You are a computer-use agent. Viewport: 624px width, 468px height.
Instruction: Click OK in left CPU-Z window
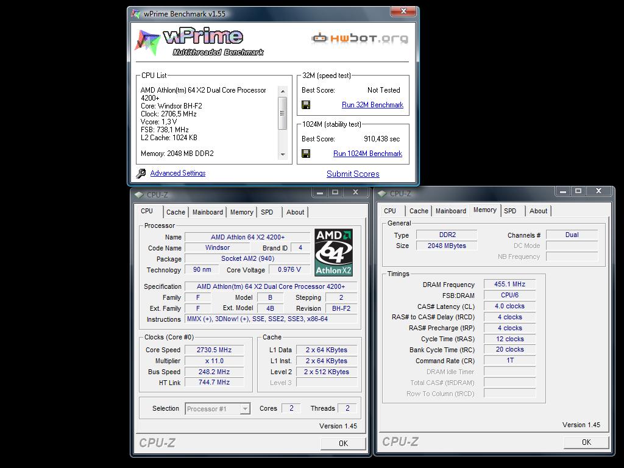click(343, 444)
